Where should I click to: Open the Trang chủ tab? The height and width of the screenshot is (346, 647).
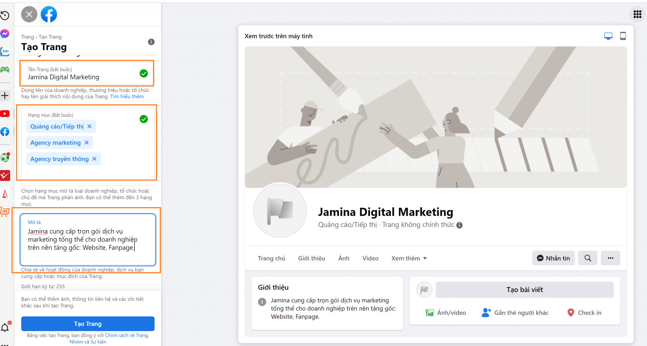point(271,258)
